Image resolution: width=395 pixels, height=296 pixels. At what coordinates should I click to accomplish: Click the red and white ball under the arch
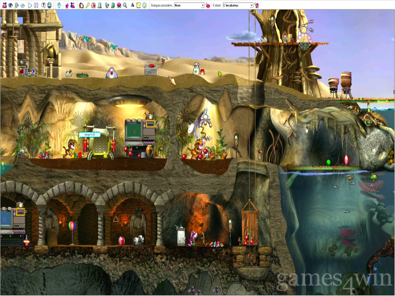tap(122, 240)
